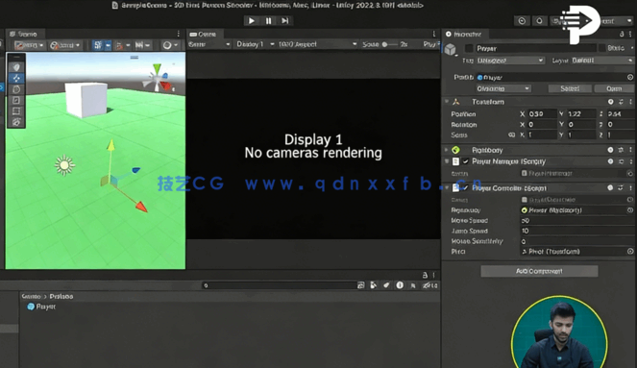Image resolution: width=637 pixels, height=368 pixels.
Task: Open Player Controller script more options menu
Action: click(630, 188)
